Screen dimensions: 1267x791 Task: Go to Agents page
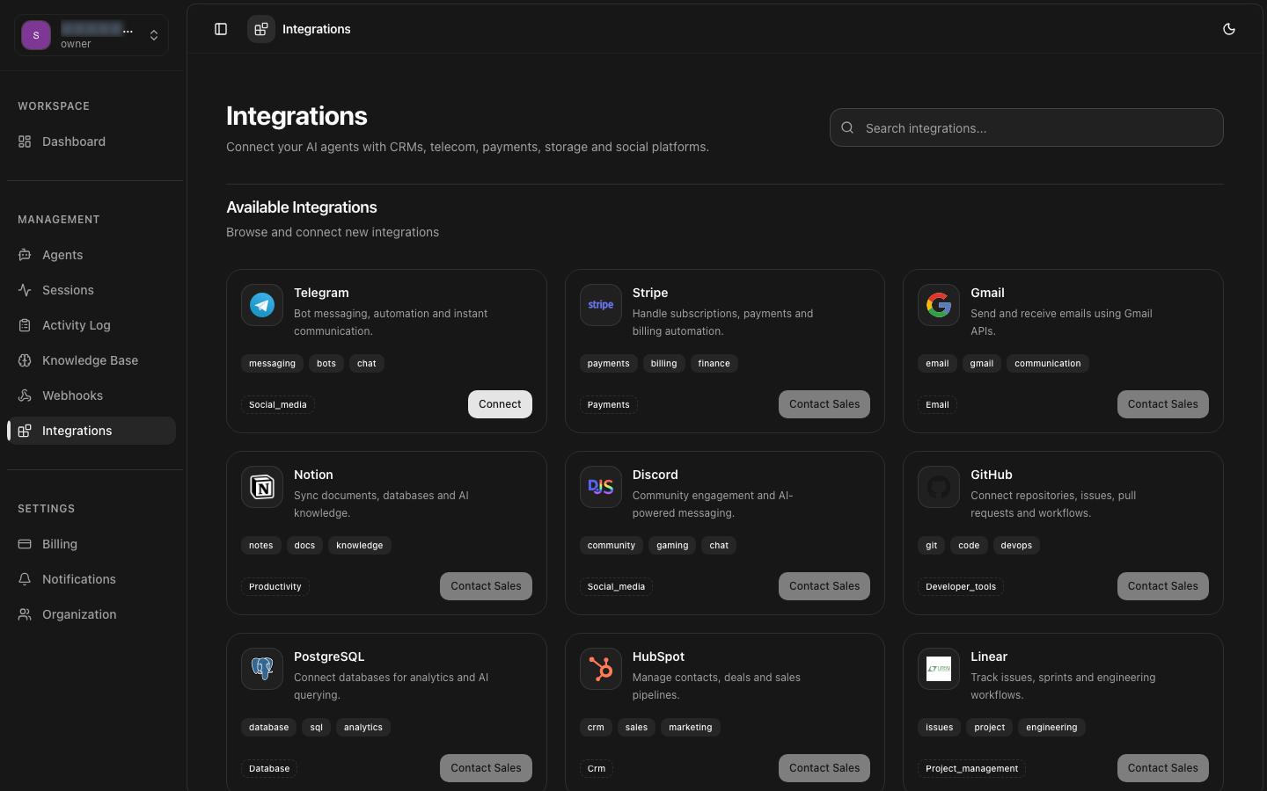tap(92, 255)
